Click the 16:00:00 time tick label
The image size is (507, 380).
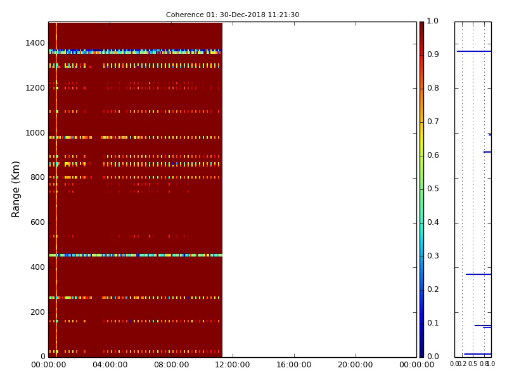pos(294,365)
